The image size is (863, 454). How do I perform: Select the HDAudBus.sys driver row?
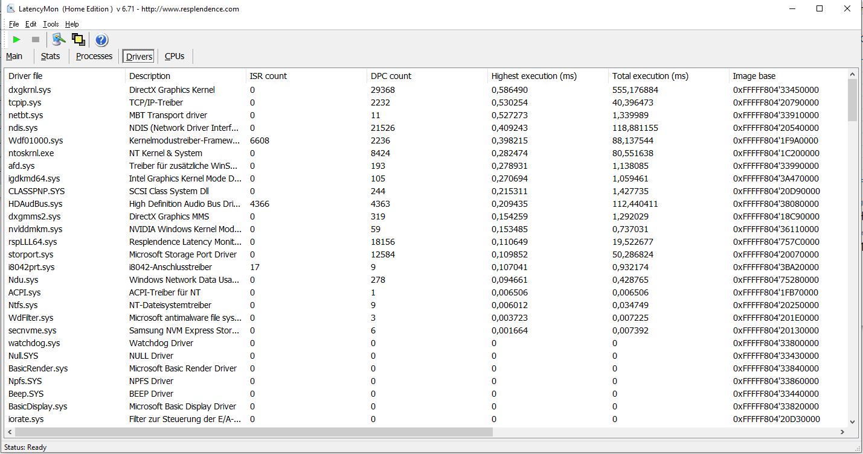coord(426,204)
